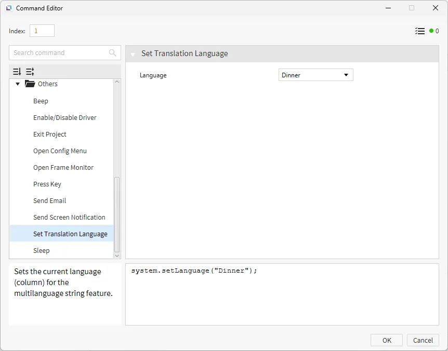448x351 pixels.
Task: Select the Sleep command in list
Action: 42,251
